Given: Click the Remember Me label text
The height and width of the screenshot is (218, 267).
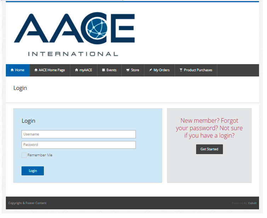Looking at the screenshot, I should [x=40, y=156].
